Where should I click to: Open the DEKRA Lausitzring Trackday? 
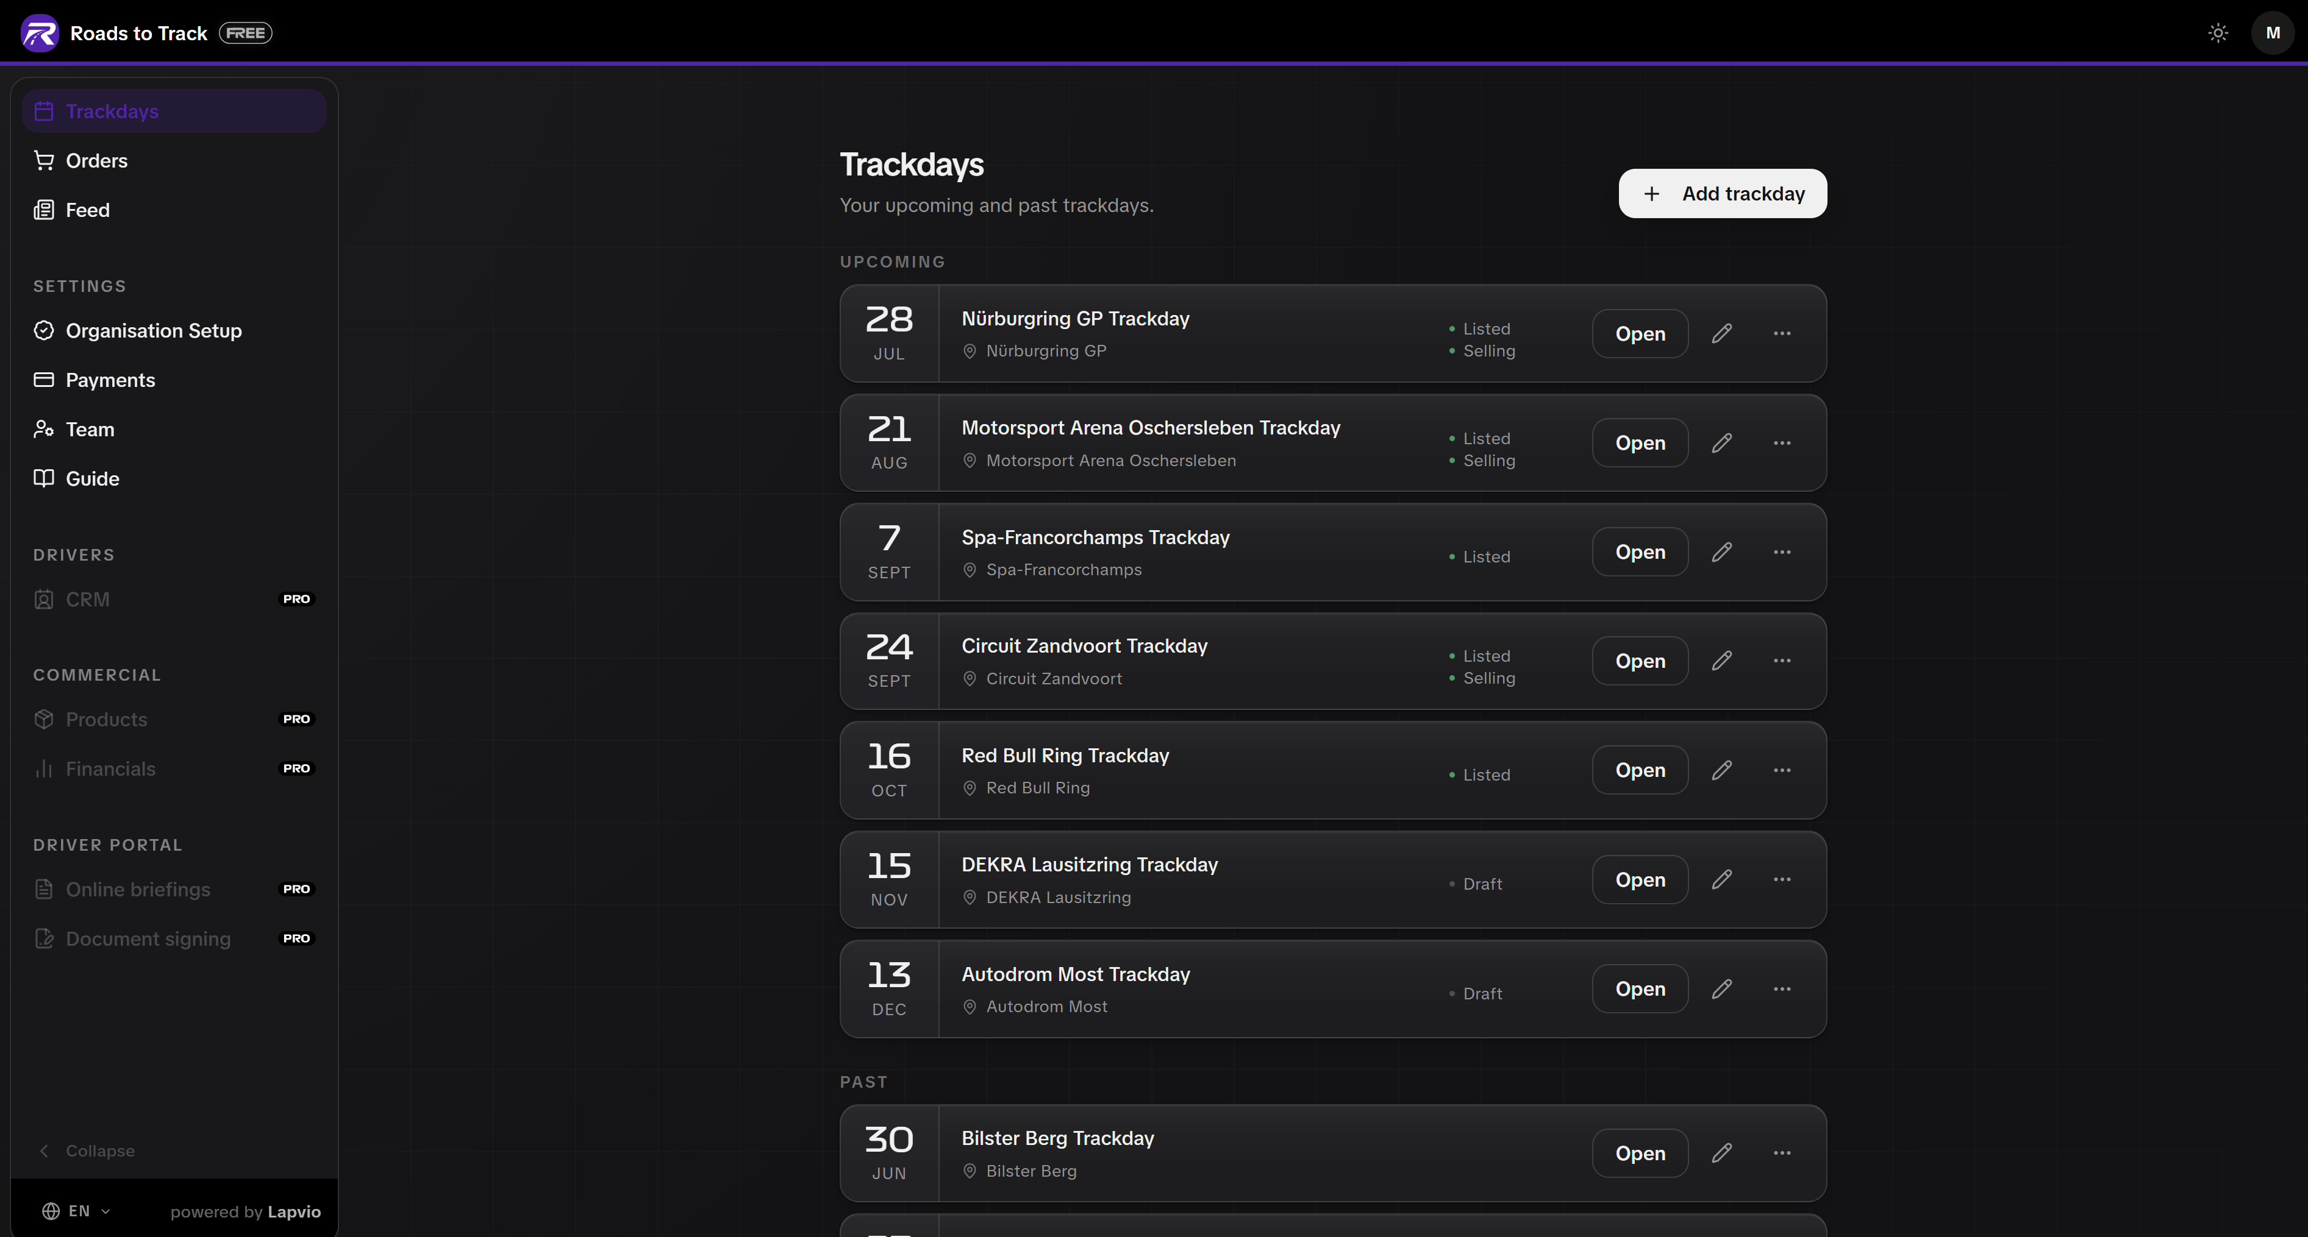coord(1640,880)
